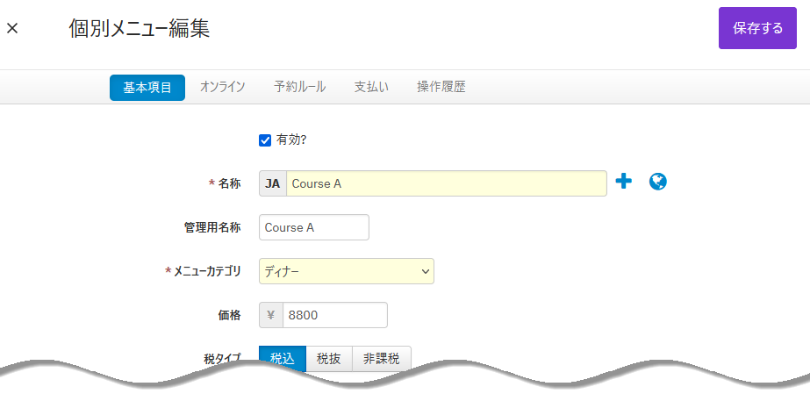This screenshot has width=810, height=401.
Task: Click the 価格 field showing 8800
Action: (x=335, y=315)
